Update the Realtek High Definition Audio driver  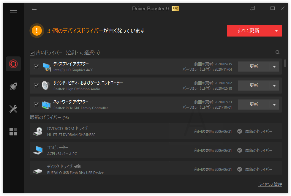pos(254,86)
